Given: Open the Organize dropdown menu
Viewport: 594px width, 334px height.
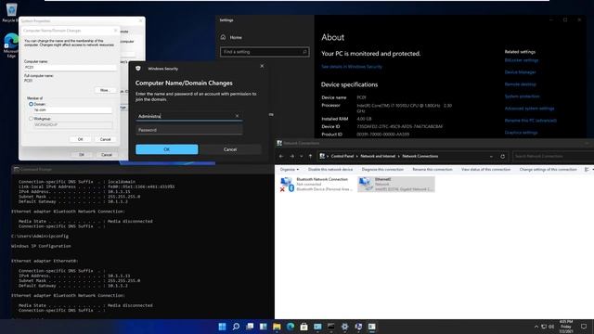Looking at the screenshot, I should tap(290, 170).
